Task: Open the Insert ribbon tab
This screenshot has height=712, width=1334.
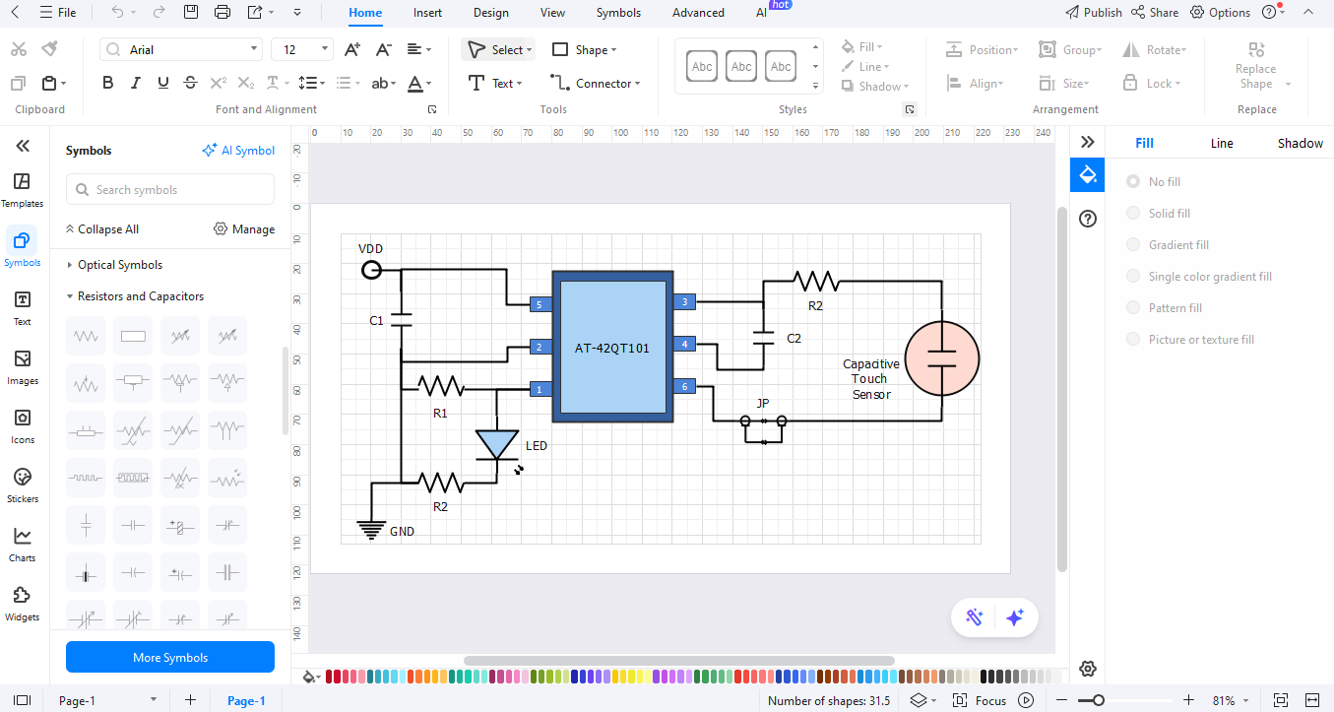Action: (427, 13)
